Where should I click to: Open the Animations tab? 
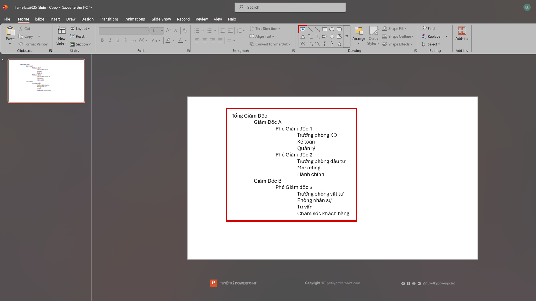point(135,19)
